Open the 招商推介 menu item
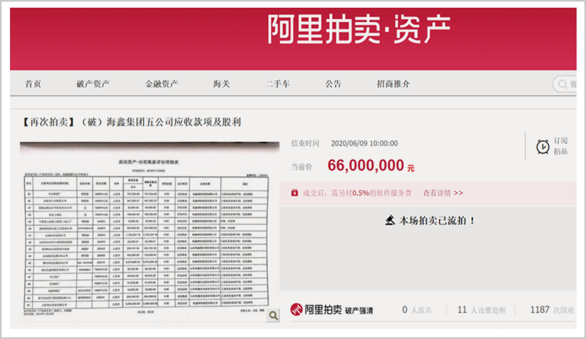Image resolution: width=586 pixels, height=339 pixels. [x=393, y=84]
